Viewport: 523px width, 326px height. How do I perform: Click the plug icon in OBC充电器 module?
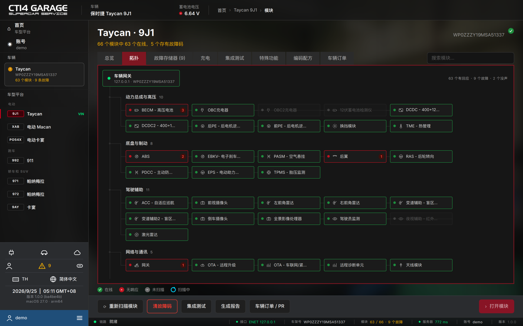tap(202, 110)
